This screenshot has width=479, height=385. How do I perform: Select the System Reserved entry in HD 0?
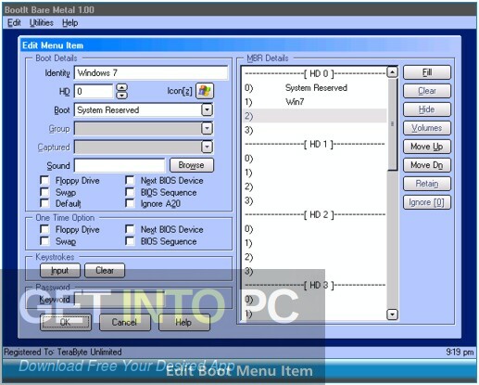point(314,88)
